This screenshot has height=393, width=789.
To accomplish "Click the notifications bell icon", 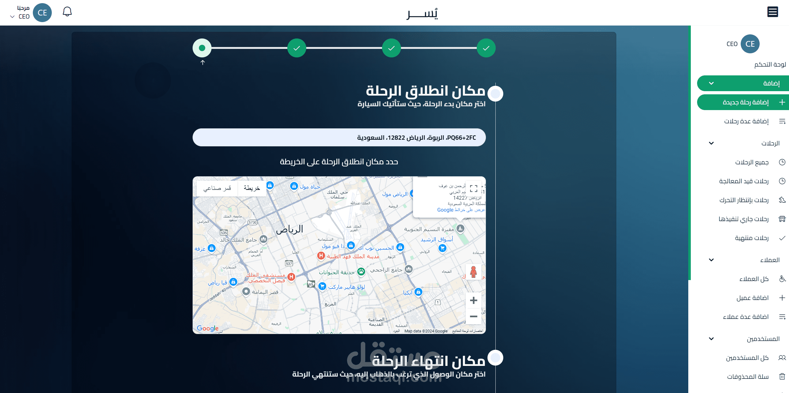I will point(67,12).
